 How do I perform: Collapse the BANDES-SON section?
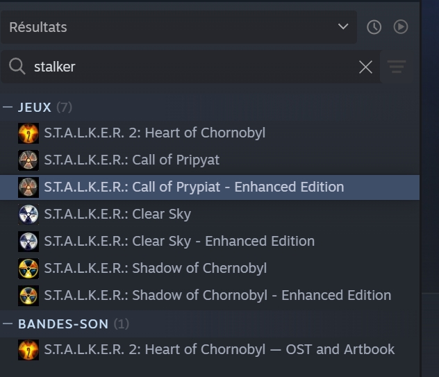click(8, 324)
